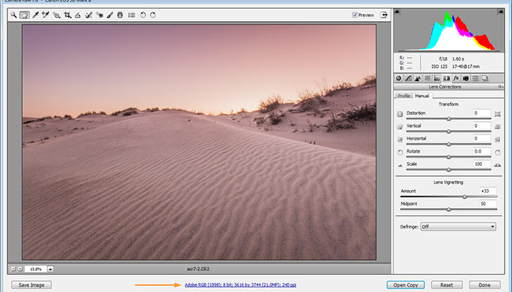This screenshot has height=292, width=512.
Task: Toggle shadow clipping warning in histogram
Action: point(397,12)
